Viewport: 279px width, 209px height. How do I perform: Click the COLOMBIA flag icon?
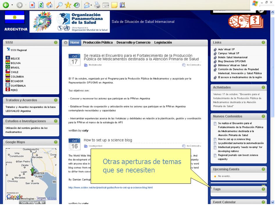(8, 76)
